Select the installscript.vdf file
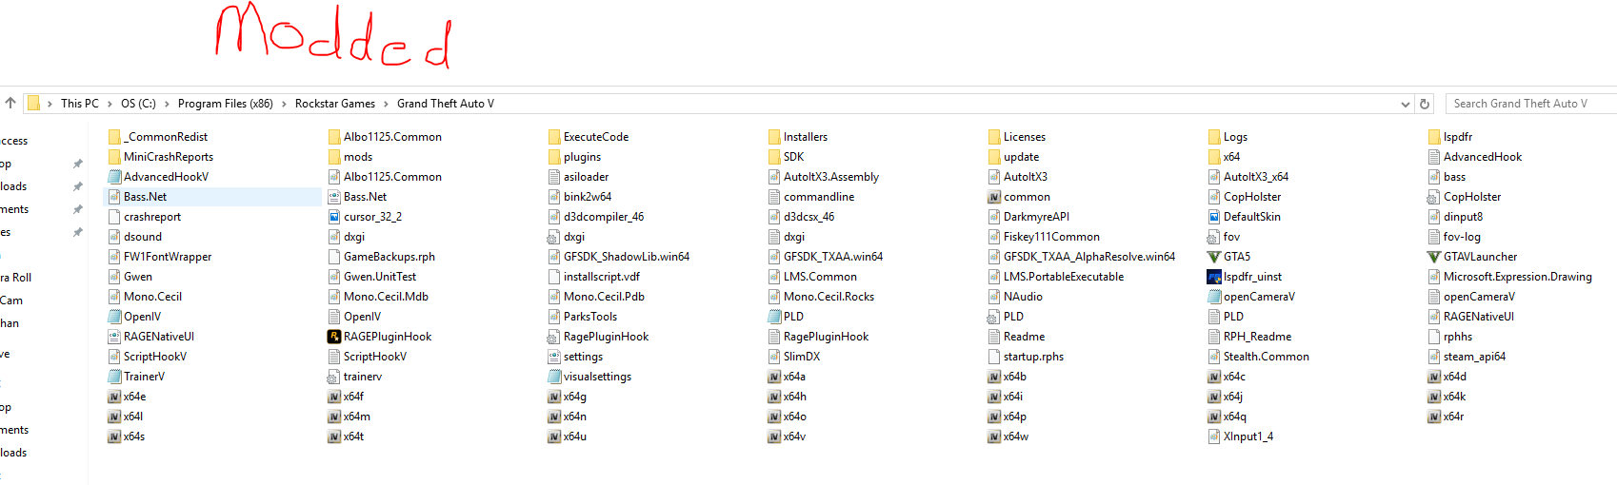Screen dimensions: 1617x485 [593, 277]
